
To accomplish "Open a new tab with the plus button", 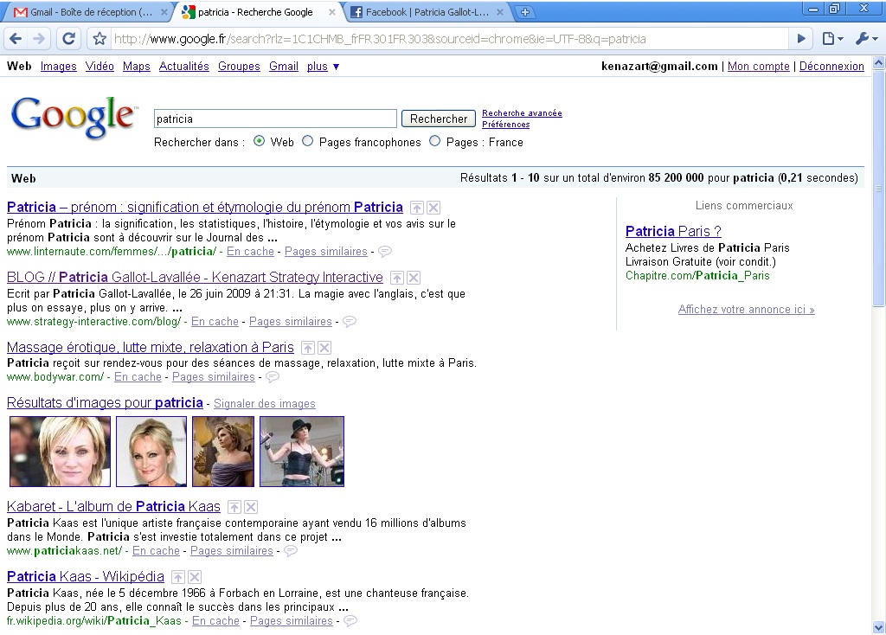I will pos(525,12).
